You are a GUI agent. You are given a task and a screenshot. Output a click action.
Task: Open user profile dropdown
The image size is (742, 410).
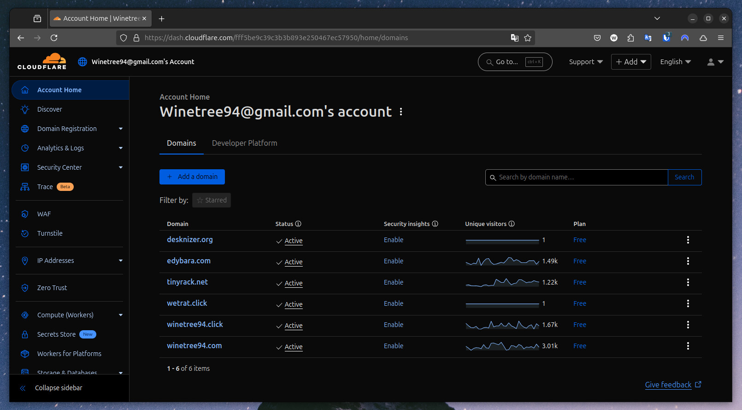[715, 62]
